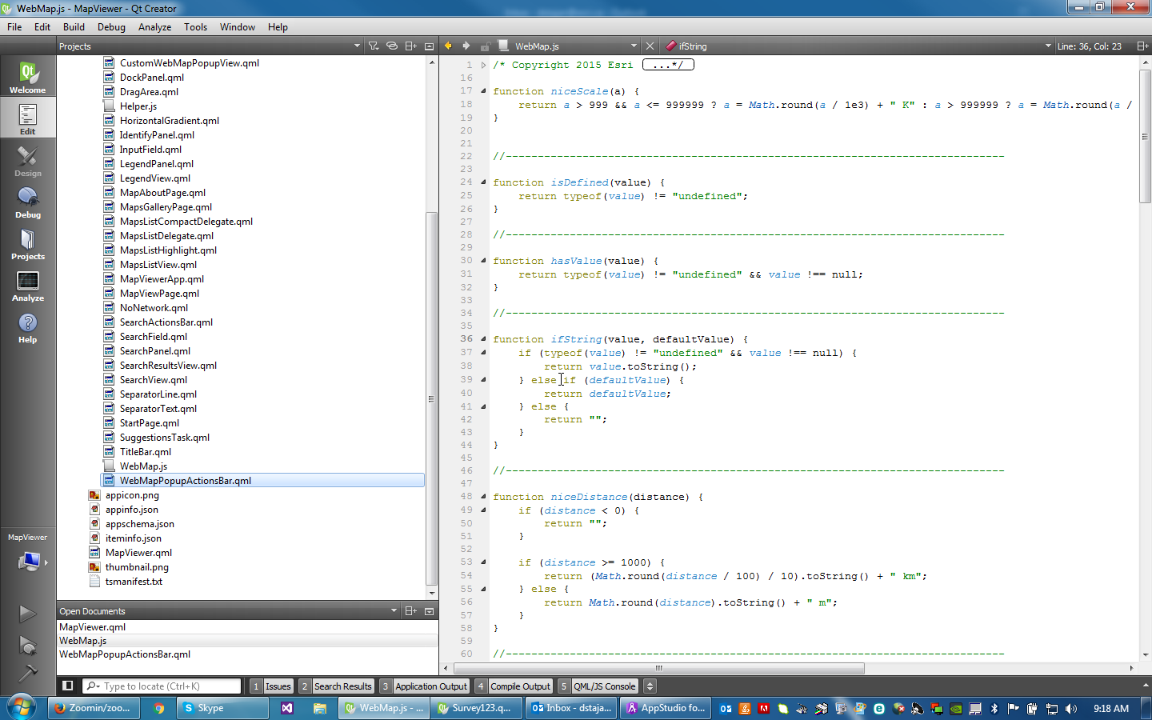Image resolution: width=1152 pixels, height=720 pixels.
Task: Collapse the ifString function fold marker
Action: [x=483, y=339]
